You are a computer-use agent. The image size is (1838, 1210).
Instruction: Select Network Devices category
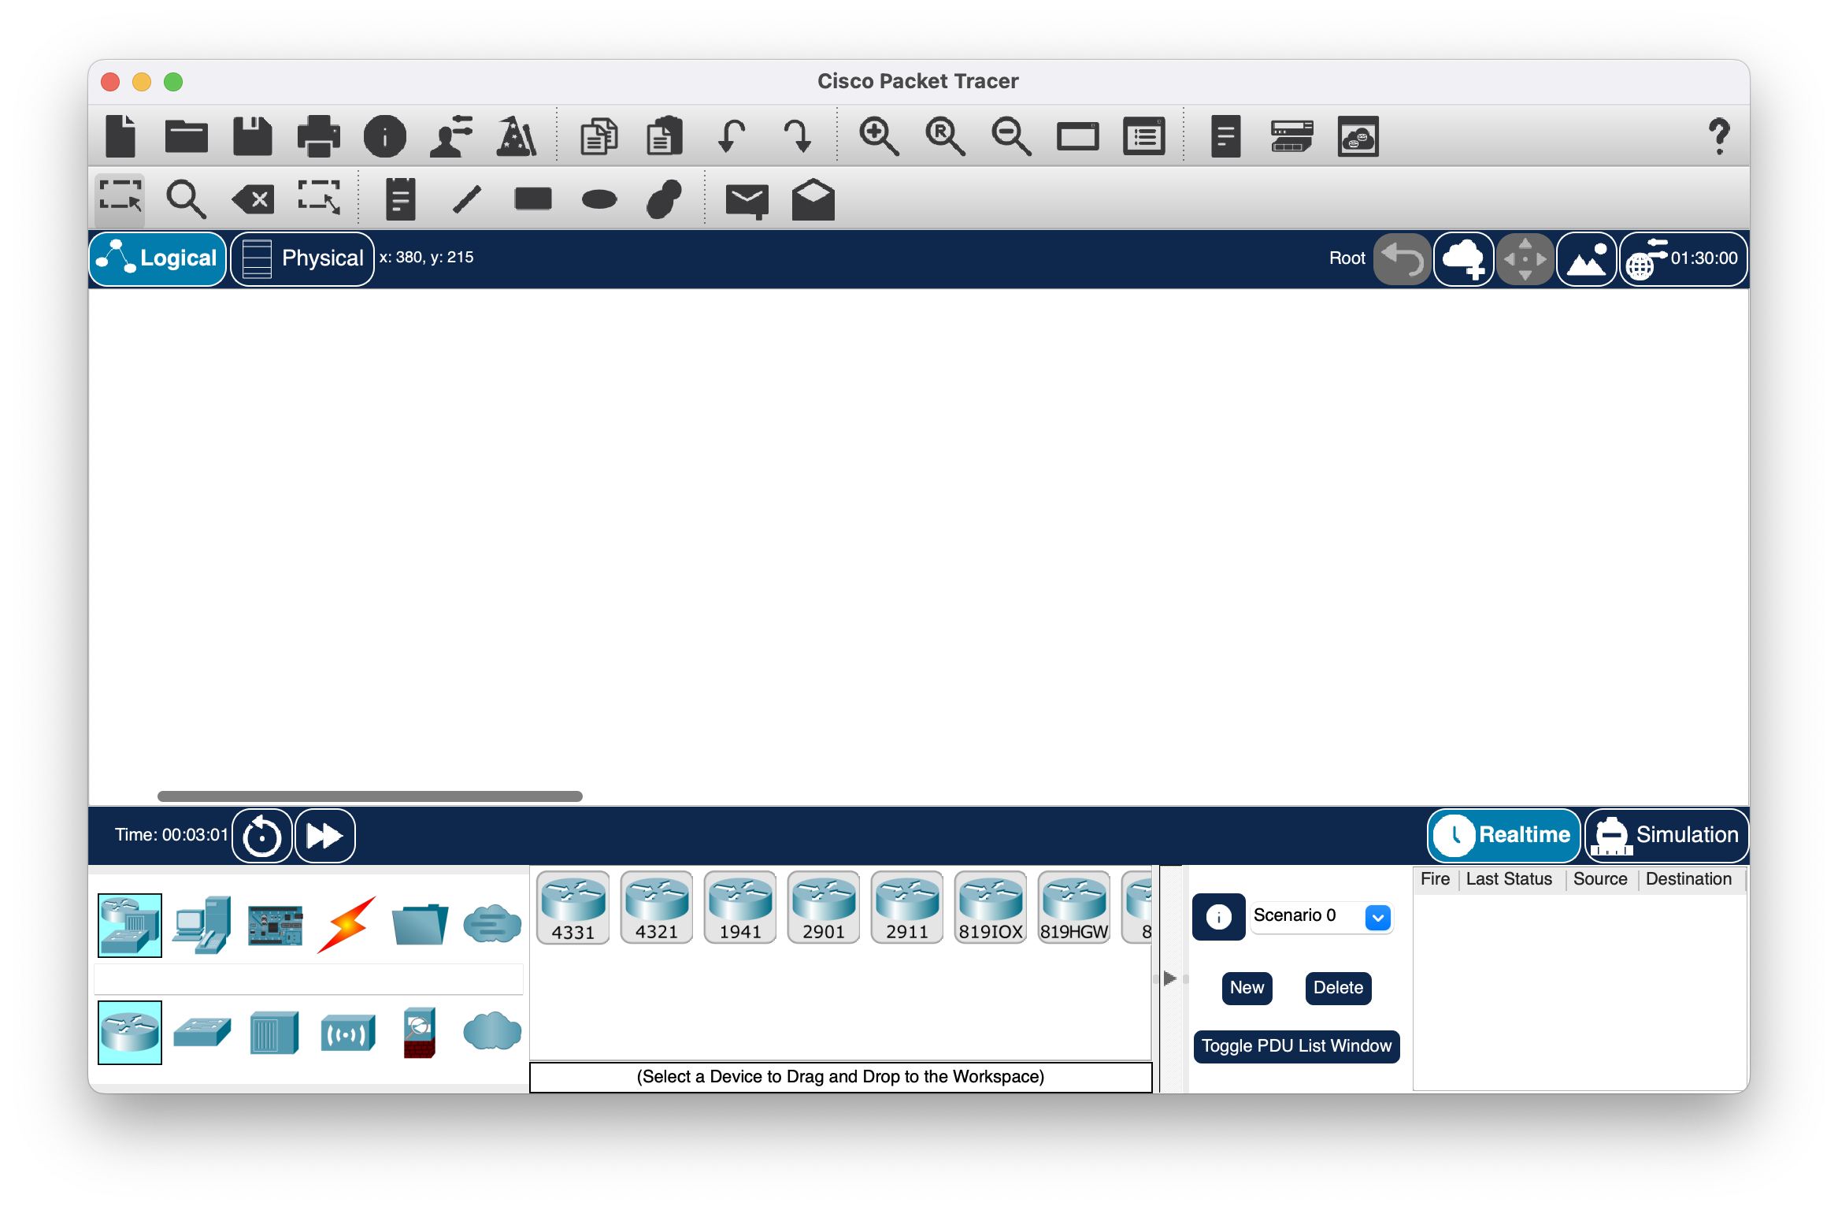130,925
